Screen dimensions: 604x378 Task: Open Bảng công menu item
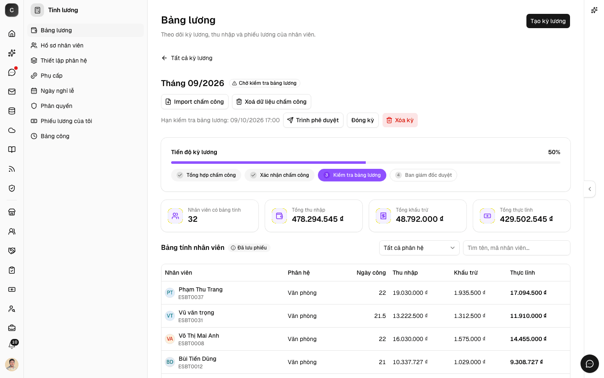[86, 136]
